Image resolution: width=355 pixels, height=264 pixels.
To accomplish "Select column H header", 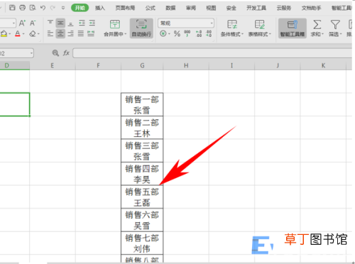I will pos(186,65).
